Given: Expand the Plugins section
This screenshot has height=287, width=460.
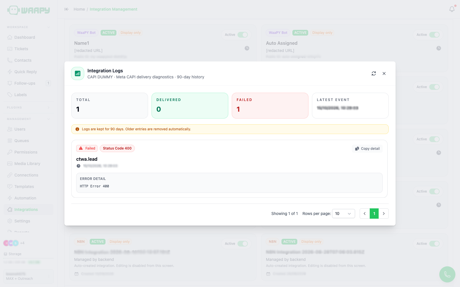Looking at the screenshot, I should (x=49, y=108).
